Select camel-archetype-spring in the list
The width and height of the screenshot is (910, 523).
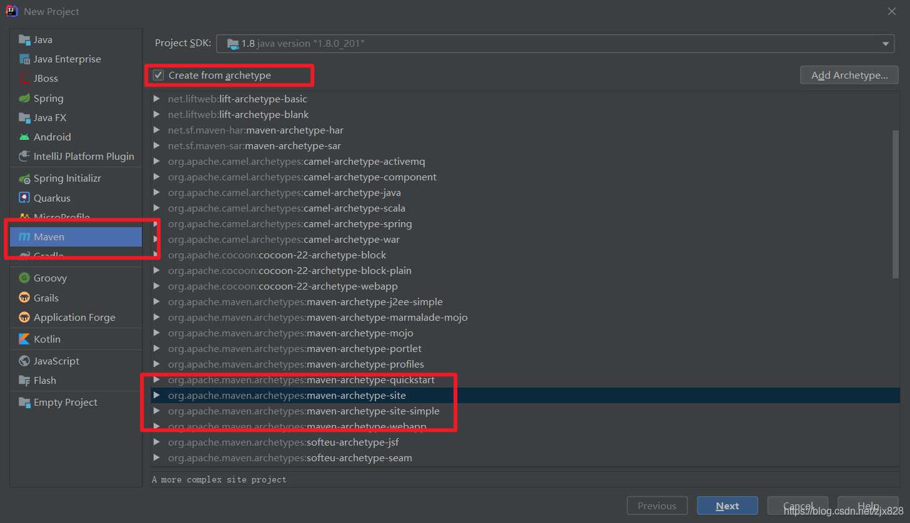[525, 223]
